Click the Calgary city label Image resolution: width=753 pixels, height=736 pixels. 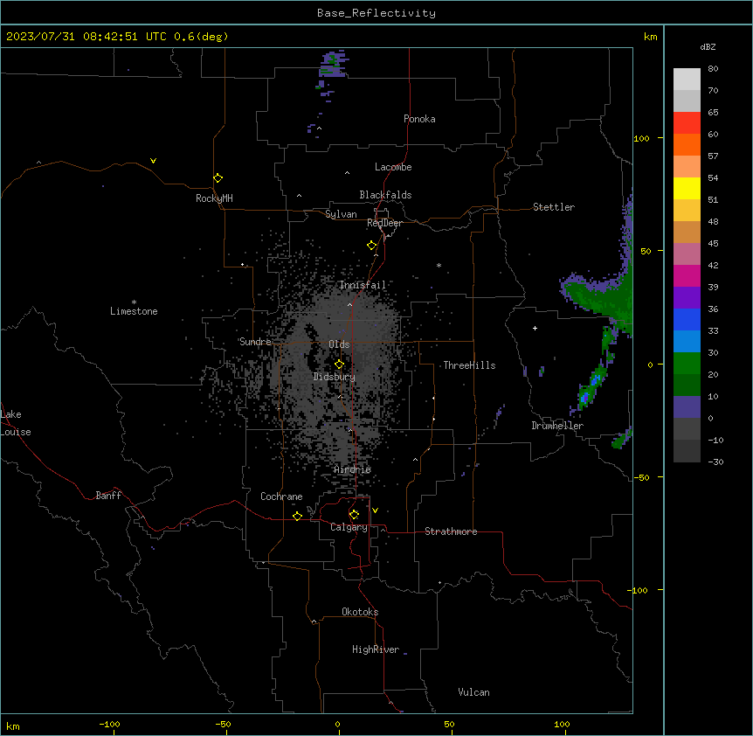click(349, 527)
